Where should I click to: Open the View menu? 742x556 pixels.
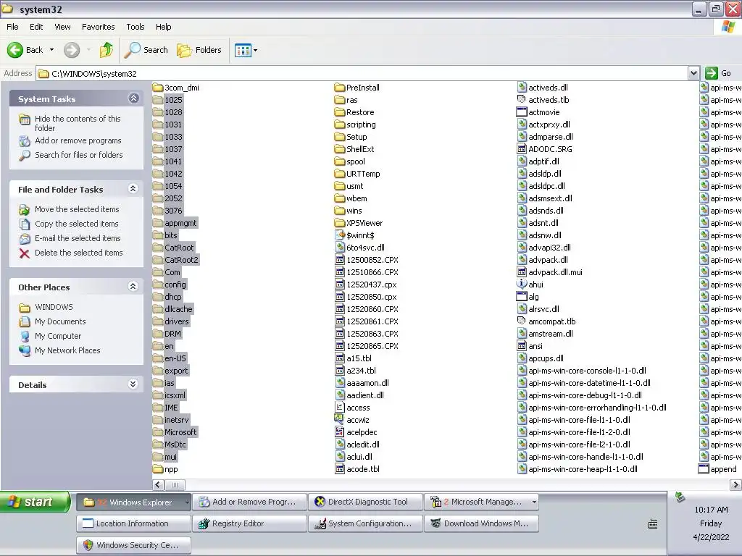point(62,27)
